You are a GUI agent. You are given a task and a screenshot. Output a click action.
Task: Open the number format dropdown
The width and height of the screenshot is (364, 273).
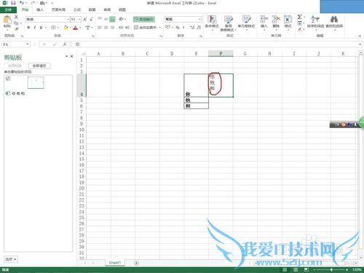tap(200, 19)
